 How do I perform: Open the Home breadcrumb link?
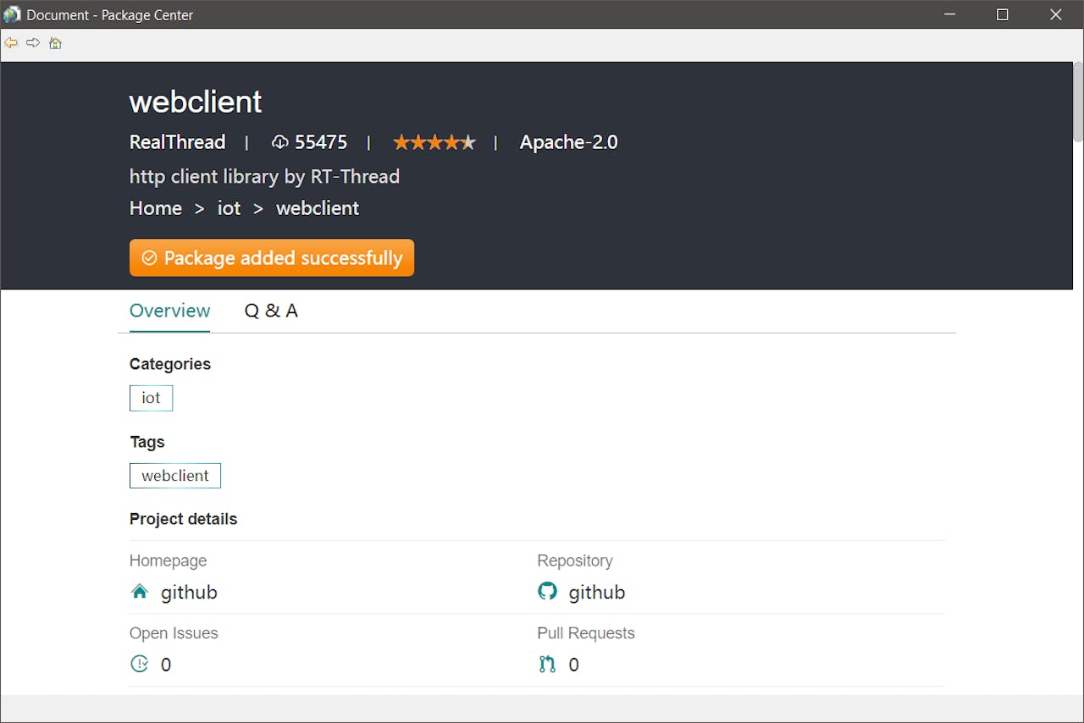tap(156, 208)
